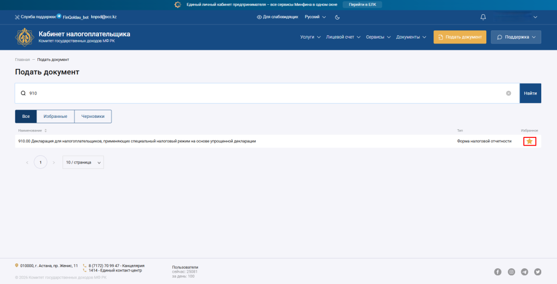
Task: Click the Перейти в ЕЛК button
Action: point(362,4)
